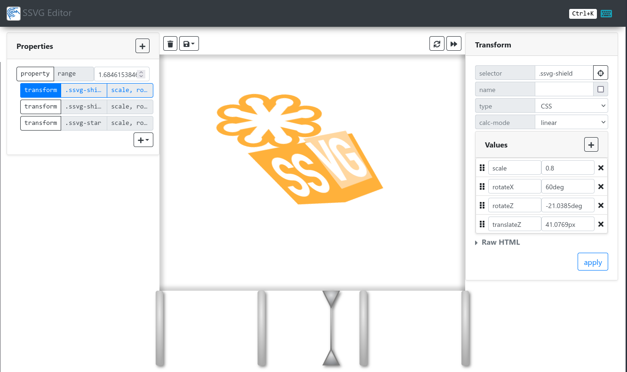
Task: Click the range value stepper arrows
Action: click(141, 74)
